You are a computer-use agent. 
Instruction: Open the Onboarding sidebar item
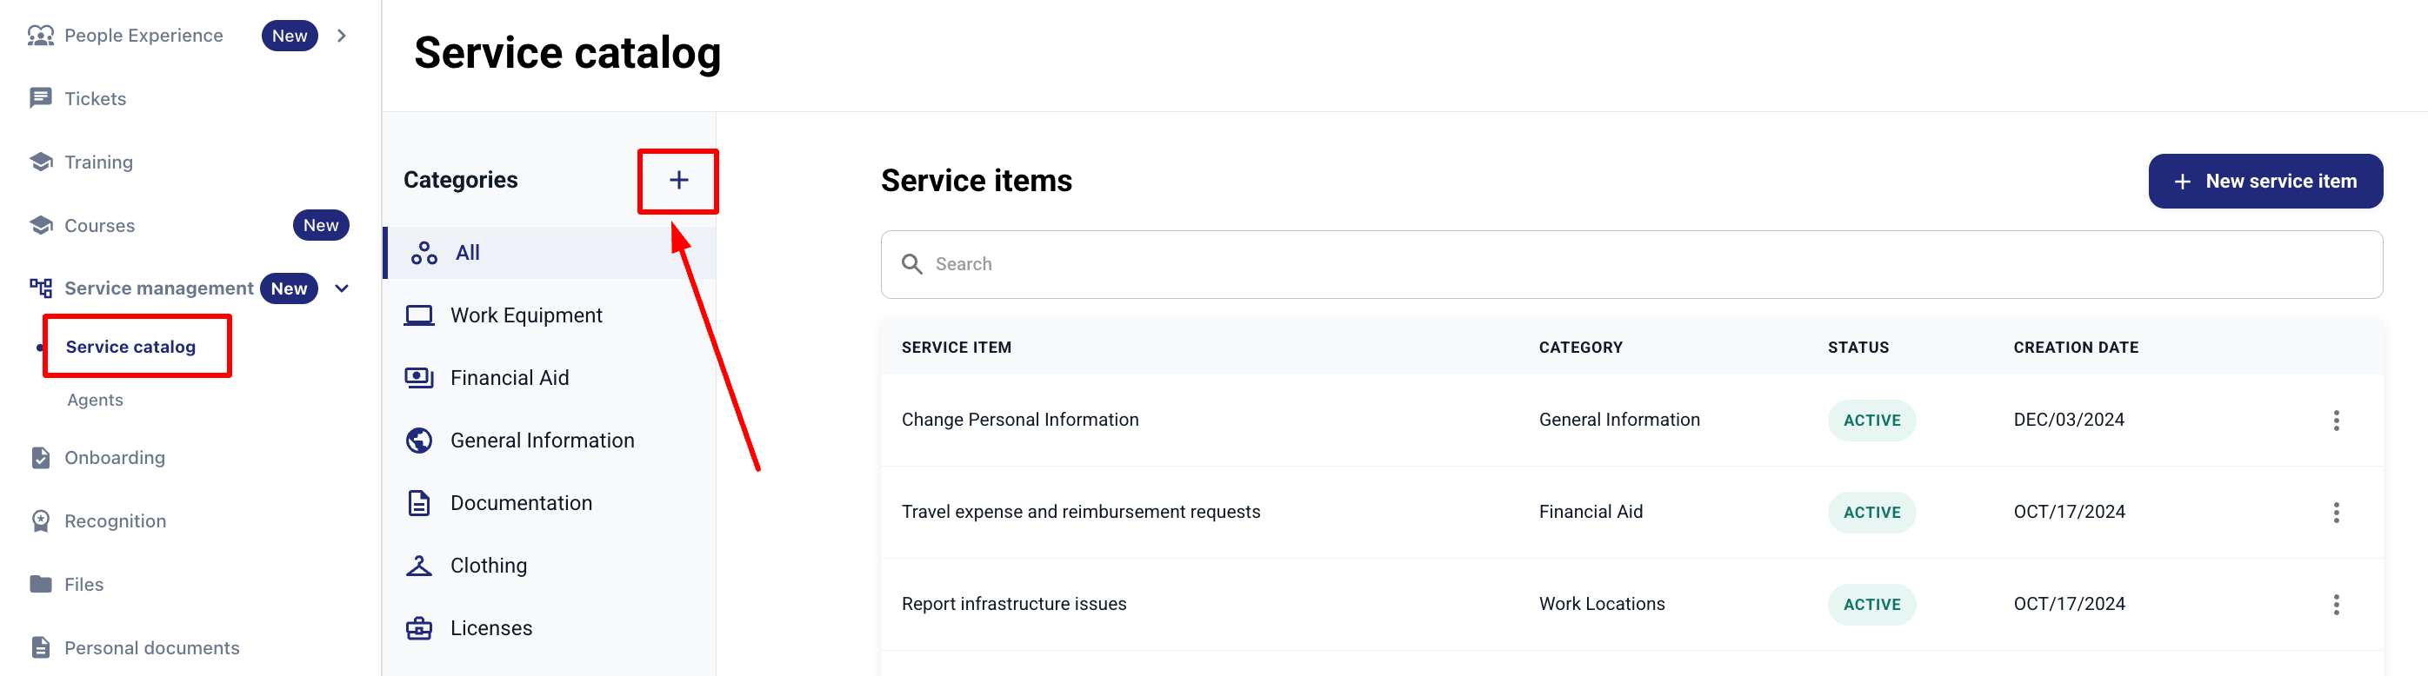[114, 458]
